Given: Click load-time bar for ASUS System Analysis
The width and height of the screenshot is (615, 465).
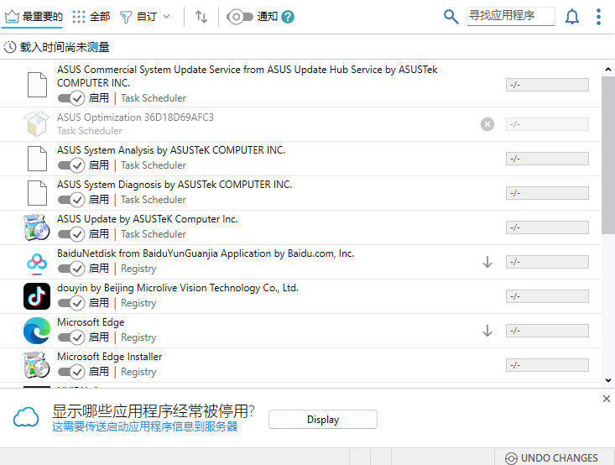Looking at the screenshot, I should coord(547,159).
